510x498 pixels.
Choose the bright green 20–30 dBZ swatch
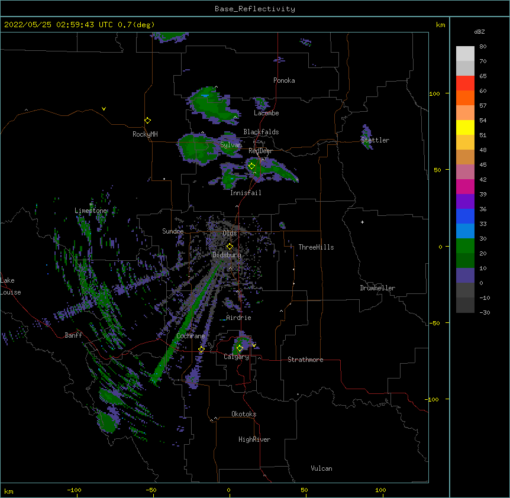465,246
